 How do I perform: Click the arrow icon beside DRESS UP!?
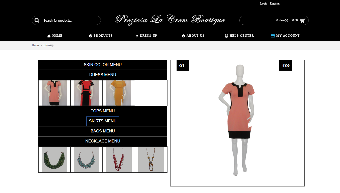coord(137,36)
